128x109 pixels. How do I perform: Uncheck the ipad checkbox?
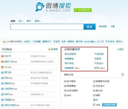(x=65, y=95)
